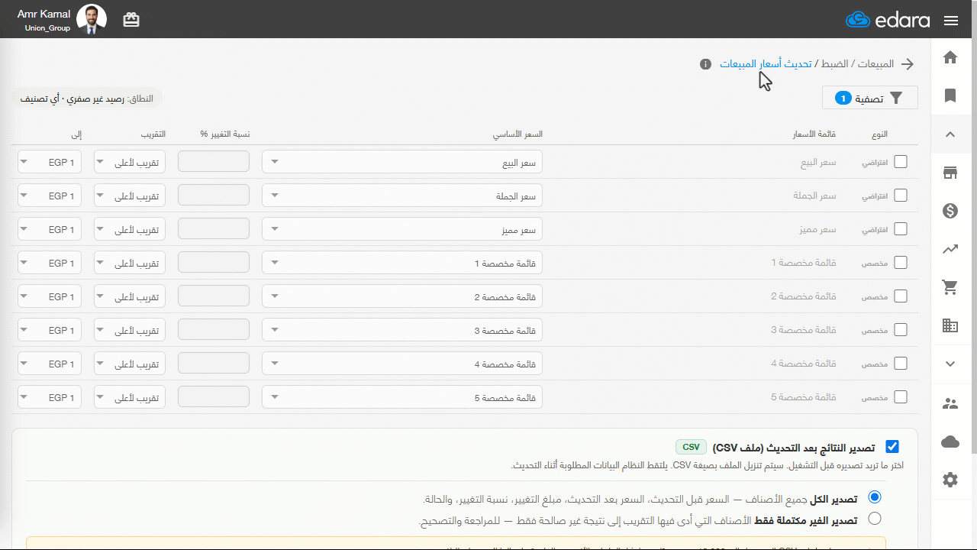Open the shopping cart sidebar icon
The image size is (977, 550).
pyautogui.click(x=950, y=287)
